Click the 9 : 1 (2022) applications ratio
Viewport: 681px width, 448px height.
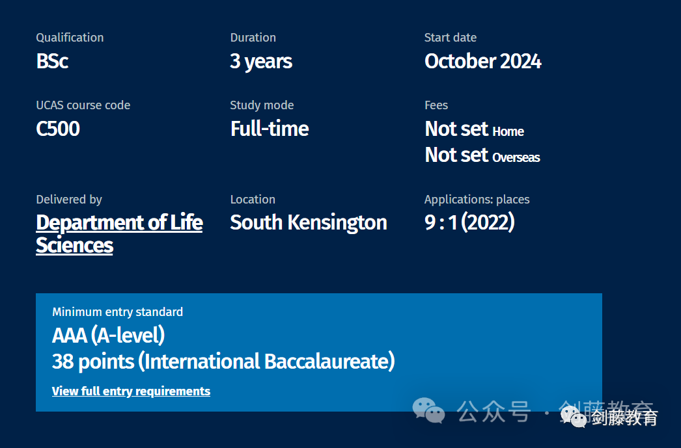click(469, 222)
